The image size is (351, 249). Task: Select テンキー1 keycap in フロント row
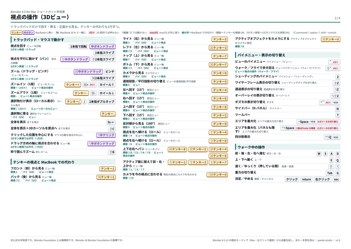click(x=107, y=169)
